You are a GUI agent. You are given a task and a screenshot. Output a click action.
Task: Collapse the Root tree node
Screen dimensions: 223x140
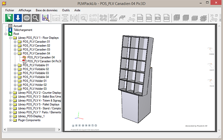[6, 34]
